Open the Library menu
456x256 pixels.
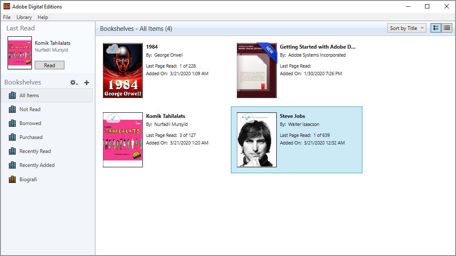point(24,17)
